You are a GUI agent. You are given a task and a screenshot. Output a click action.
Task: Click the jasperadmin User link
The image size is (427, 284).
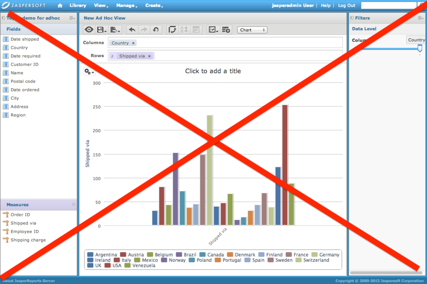[293, 5]
